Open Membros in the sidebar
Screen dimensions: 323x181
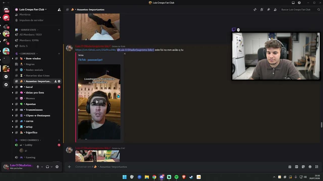(25, 15)
